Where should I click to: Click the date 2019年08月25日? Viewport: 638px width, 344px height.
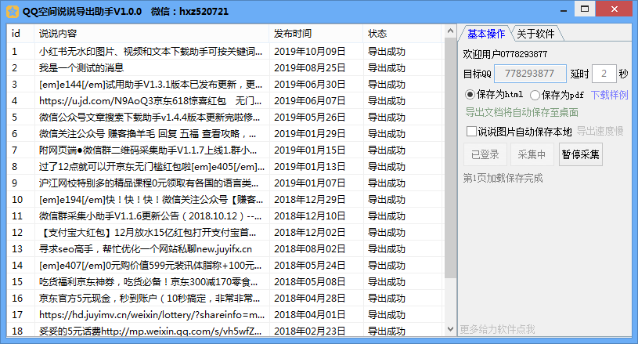(x=310, y=68)
